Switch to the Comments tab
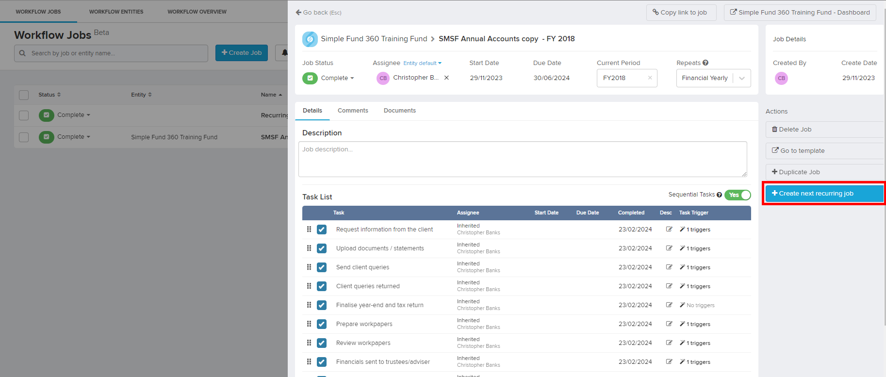 353,111
